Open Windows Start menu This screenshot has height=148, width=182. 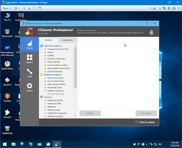point(5,144)
